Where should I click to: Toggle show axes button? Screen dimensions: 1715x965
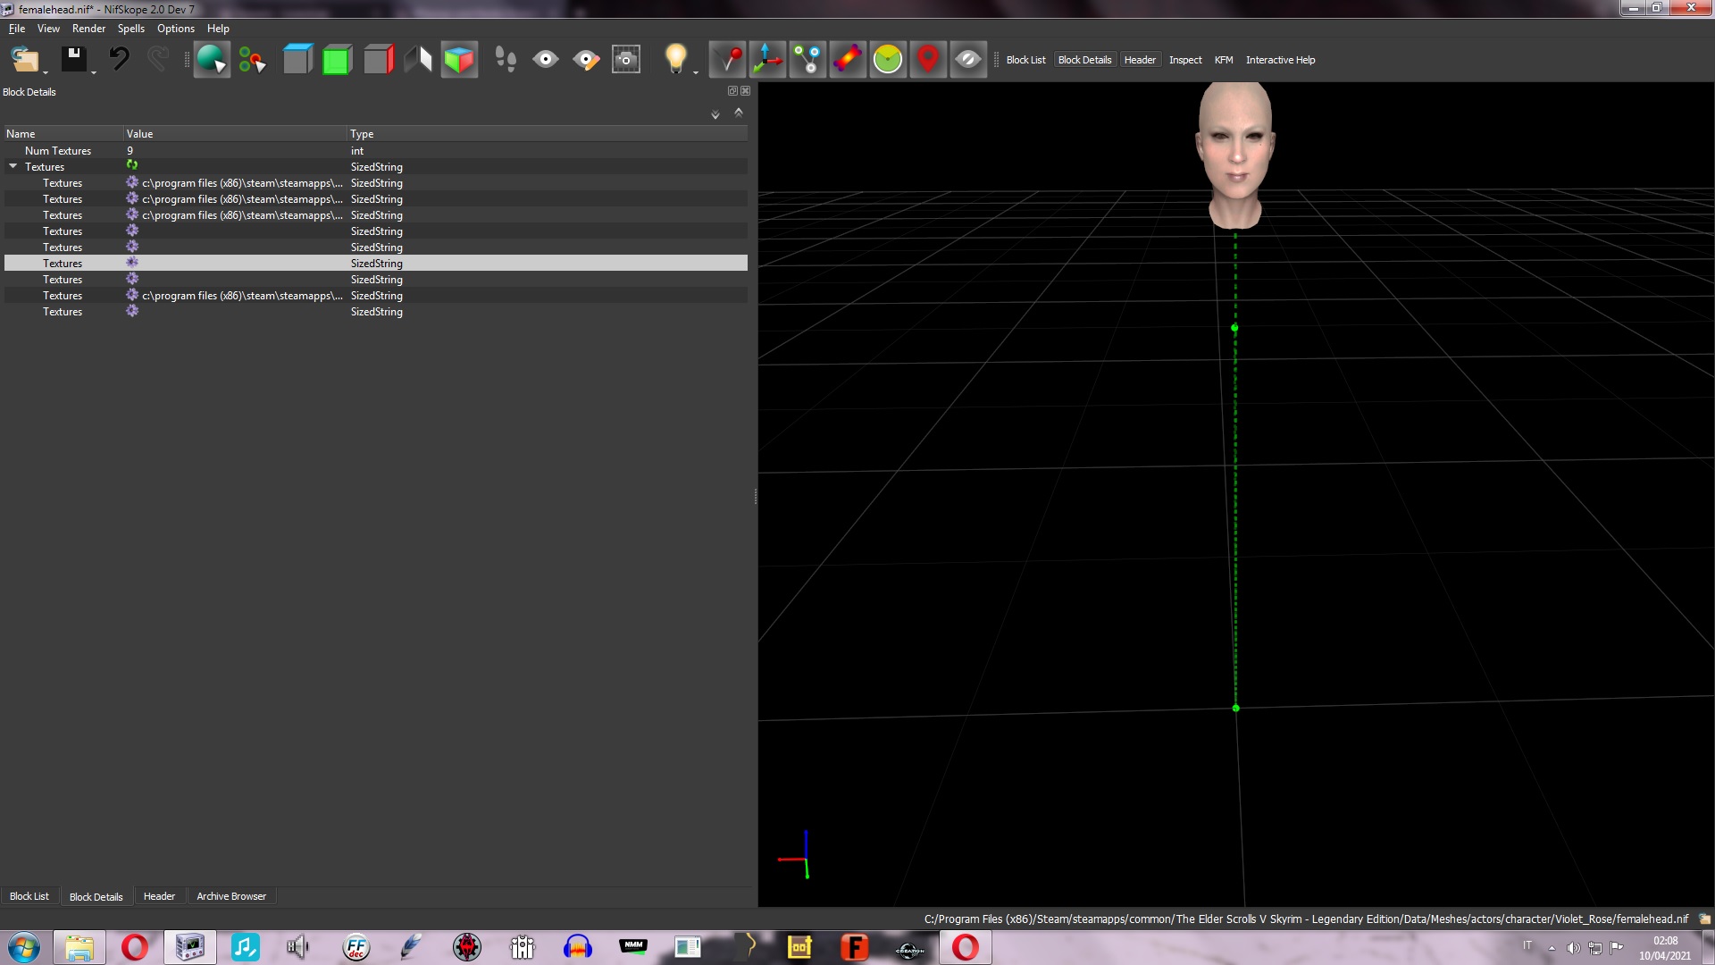(x=767, y=60)
